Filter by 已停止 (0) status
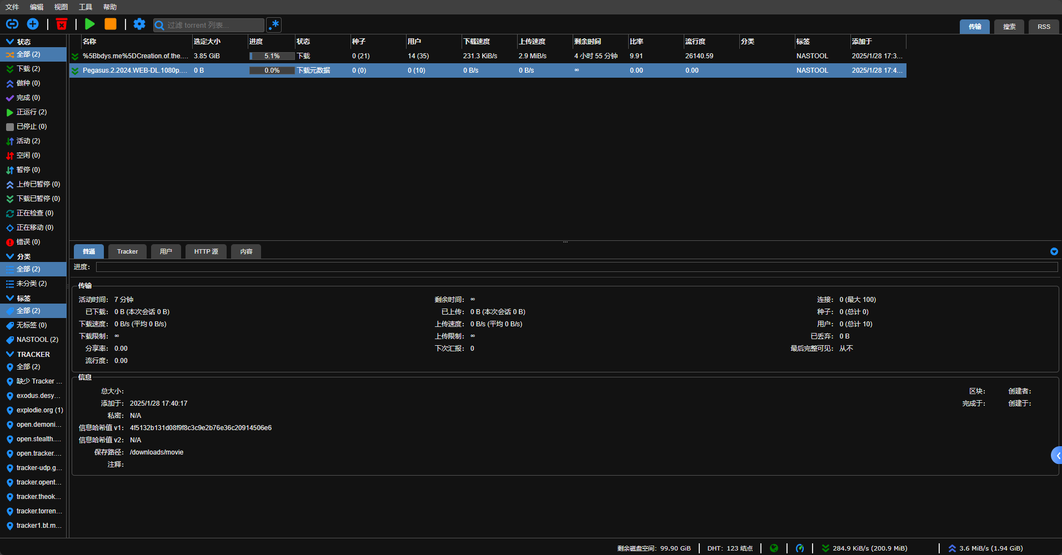The height and width of the screenshot is (555, 1062). coord(33,127)
